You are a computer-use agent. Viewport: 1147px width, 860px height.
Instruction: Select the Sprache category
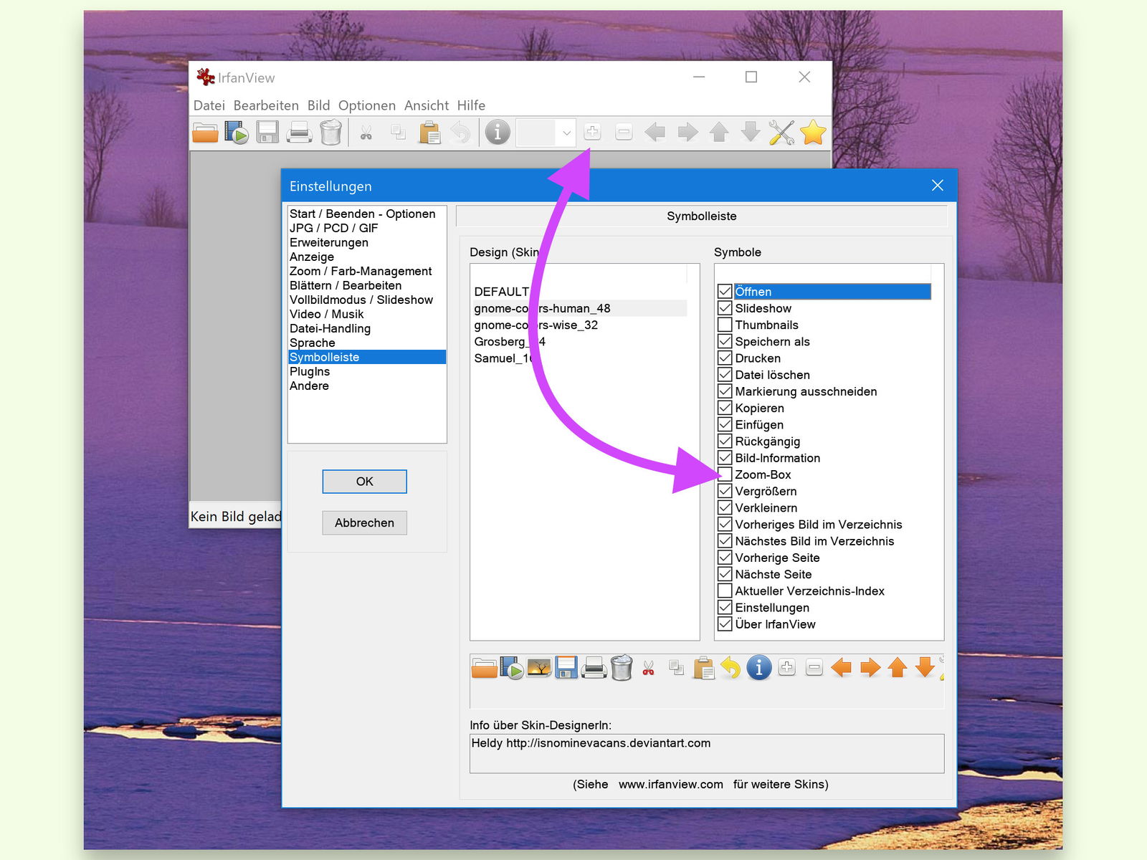click(313, 343)
